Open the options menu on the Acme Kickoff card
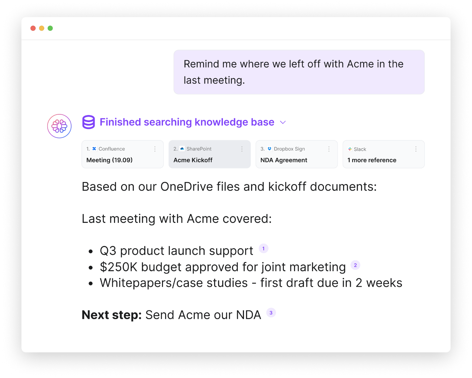 click(242, 149)
